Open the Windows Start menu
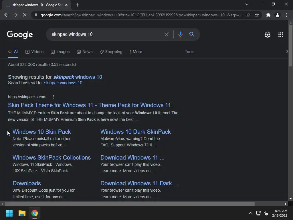 pyautogui.click(x=9, y=213)
